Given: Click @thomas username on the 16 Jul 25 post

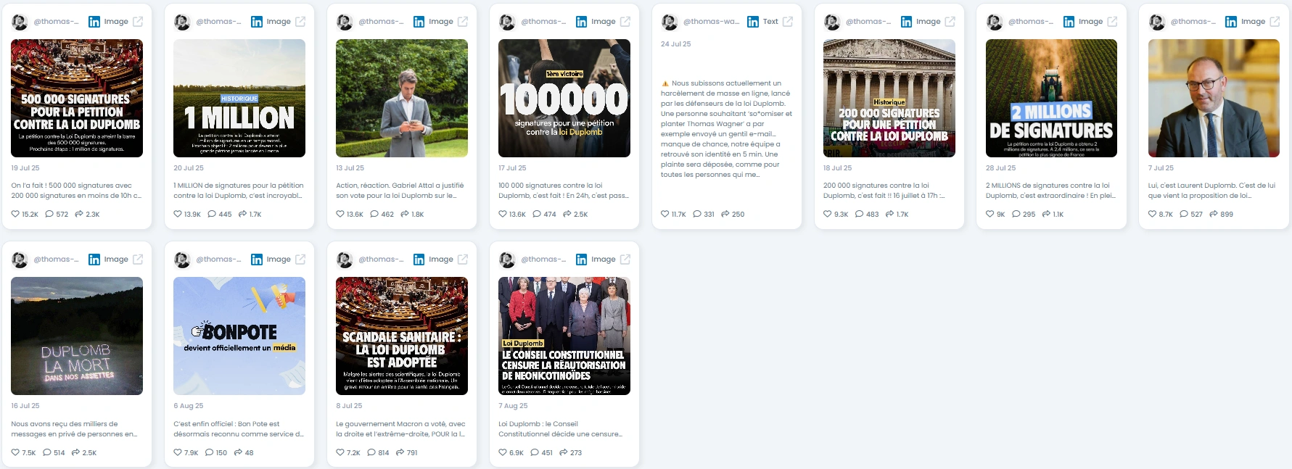Looking at the screenshot, I should click(x=56, y=260).
